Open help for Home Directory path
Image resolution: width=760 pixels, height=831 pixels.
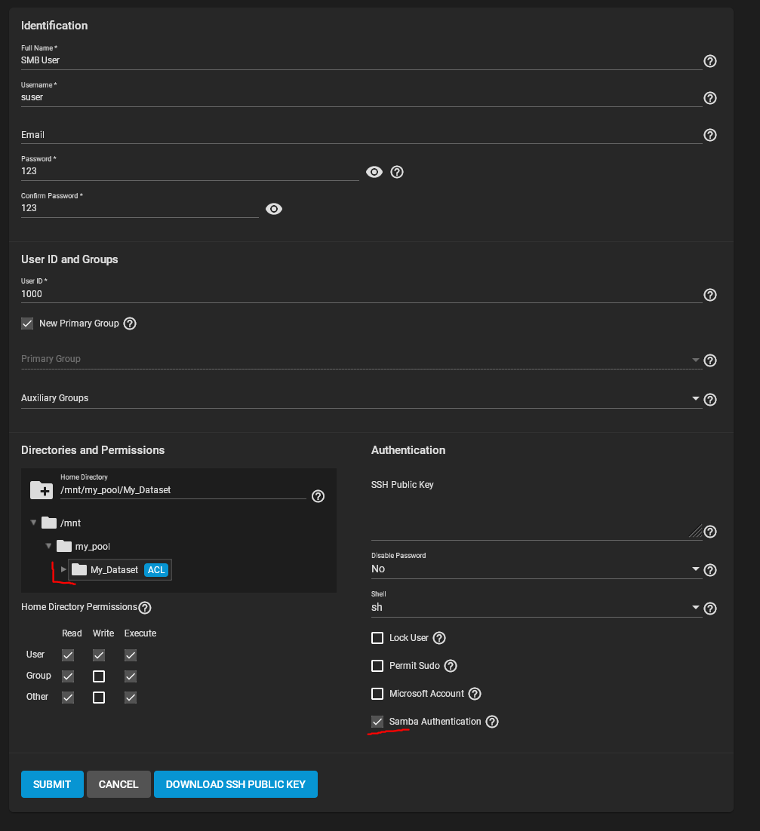click(318, 495)
